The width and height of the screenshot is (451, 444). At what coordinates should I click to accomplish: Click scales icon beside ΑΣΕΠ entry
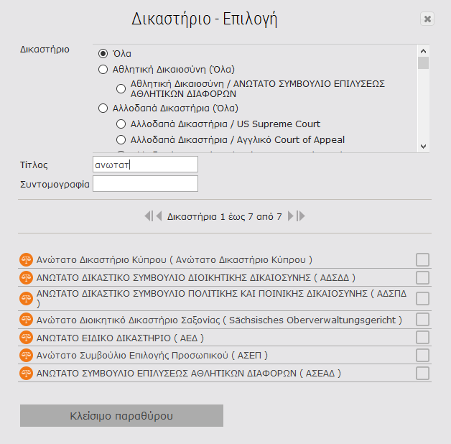click(x=26, y=355)
